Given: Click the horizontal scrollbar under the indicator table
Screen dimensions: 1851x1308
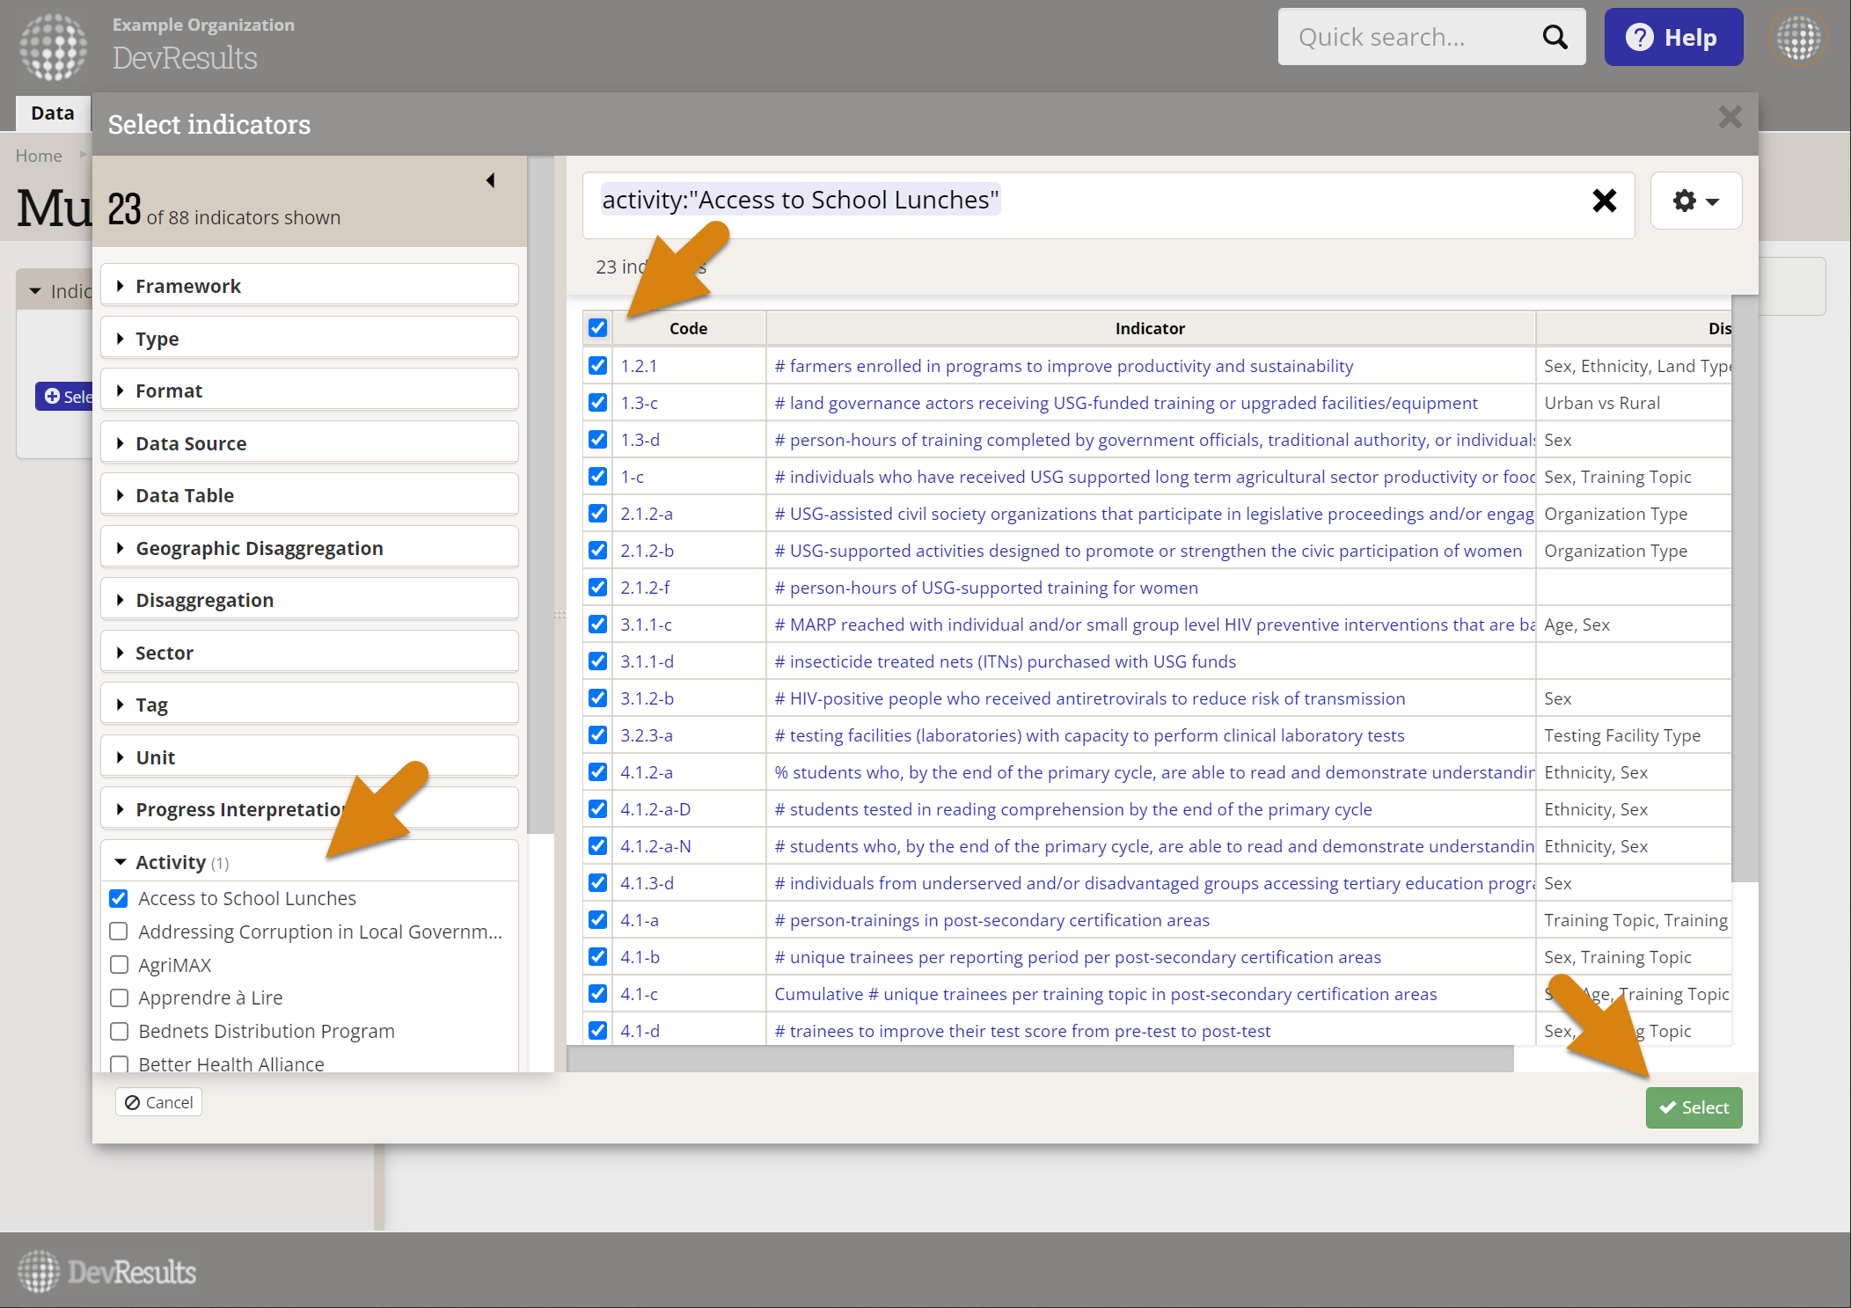Looking at the screenshot, I should (x=1038, y=1059).
